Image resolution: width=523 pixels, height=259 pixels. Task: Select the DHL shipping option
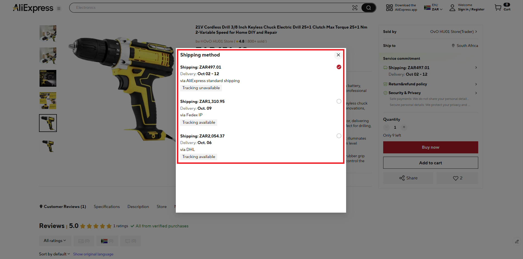(339, 136)
